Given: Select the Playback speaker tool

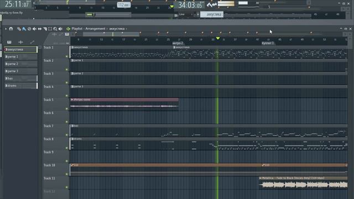Looking at the screenshot, I should [x=60, y=29].
